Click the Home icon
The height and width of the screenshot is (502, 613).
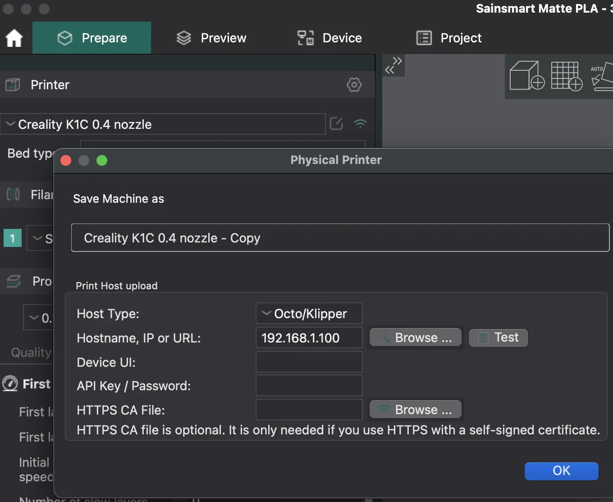coord(14,38)
